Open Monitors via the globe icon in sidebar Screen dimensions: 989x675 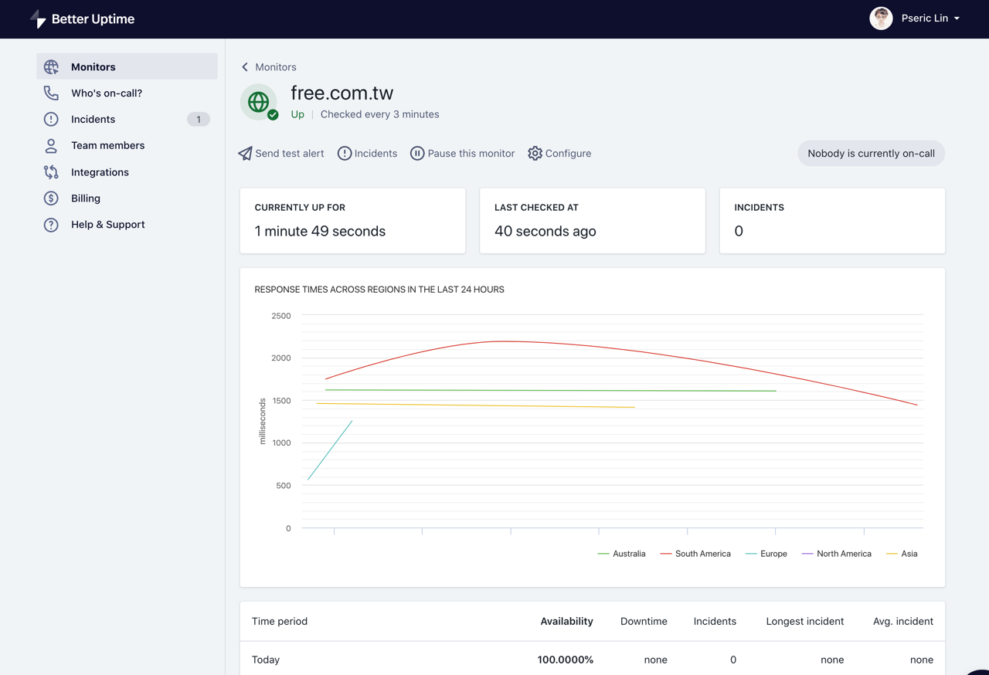[51, 67]
